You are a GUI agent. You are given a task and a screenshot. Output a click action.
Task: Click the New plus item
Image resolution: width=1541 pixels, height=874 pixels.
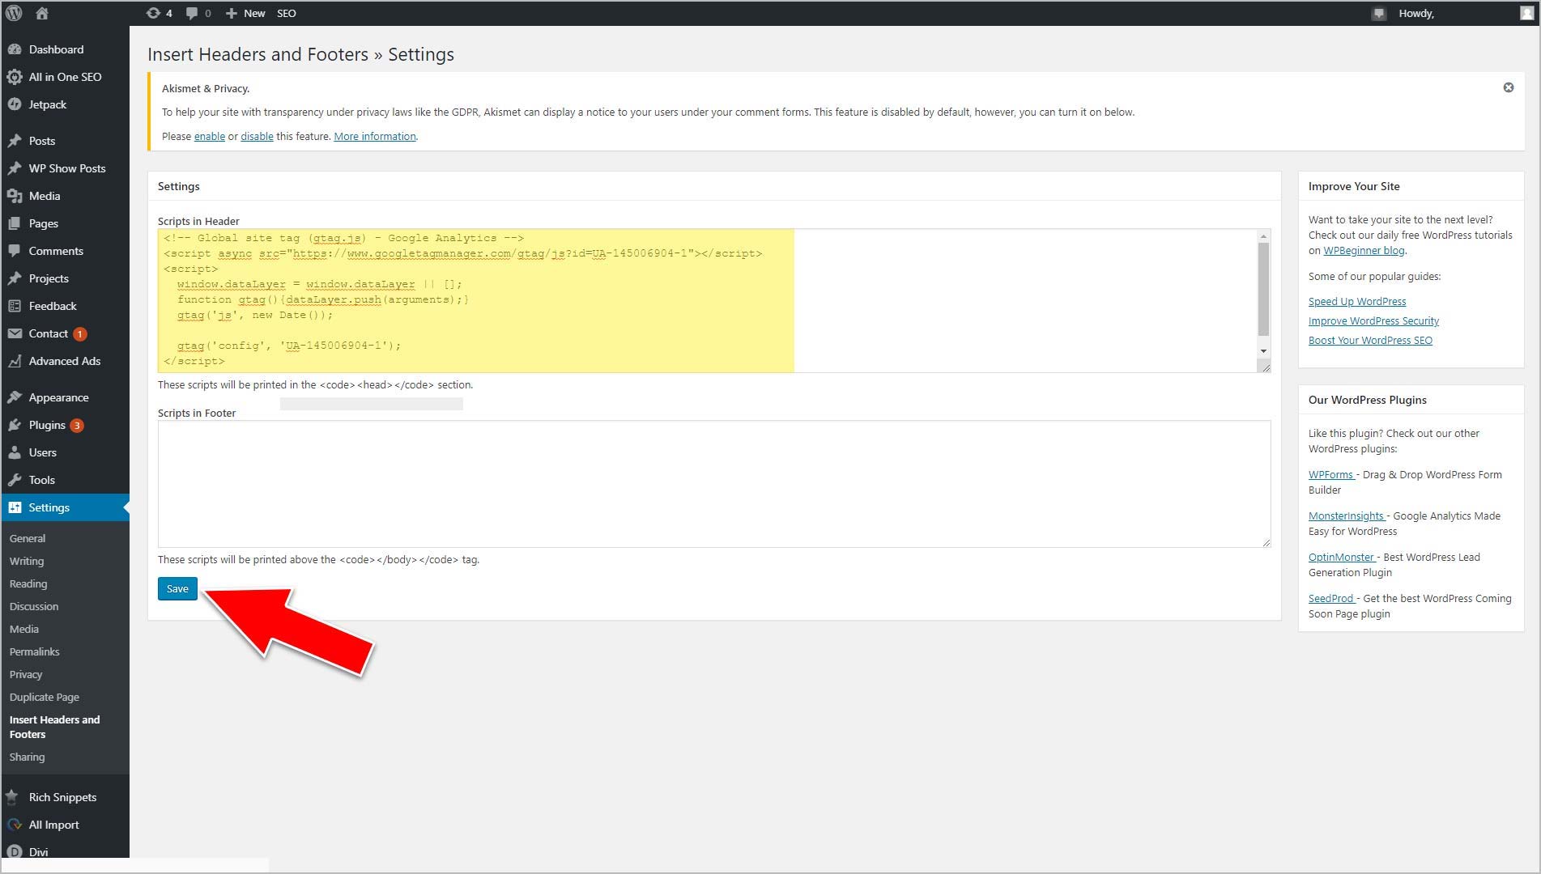[245, 13]
